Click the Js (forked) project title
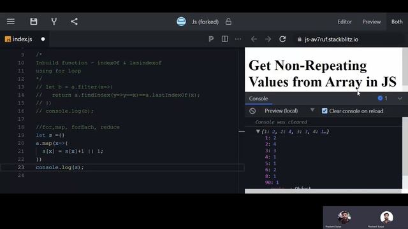 (x=205, y=22)
